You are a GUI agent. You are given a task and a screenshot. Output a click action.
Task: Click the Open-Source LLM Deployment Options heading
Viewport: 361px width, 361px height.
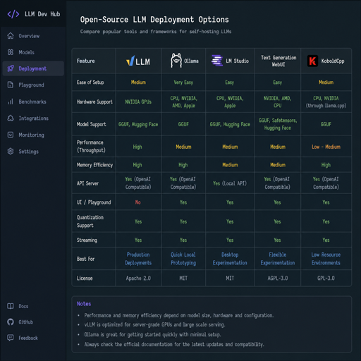[x=154, y=20]
